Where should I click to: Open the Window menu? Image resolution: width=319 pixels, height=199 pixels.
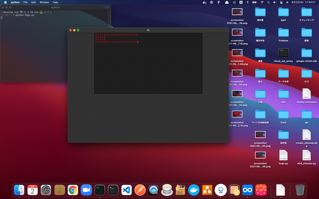click(x=44, y=2)
